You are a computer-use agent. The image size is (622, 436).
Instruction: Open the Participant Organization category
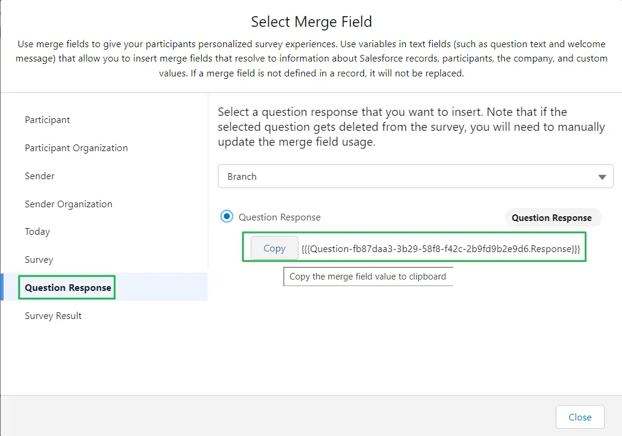(76, 148)
